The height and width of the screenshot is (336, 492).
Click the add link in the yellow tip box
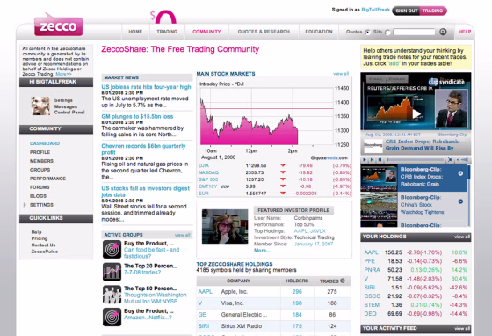[394, 63]
